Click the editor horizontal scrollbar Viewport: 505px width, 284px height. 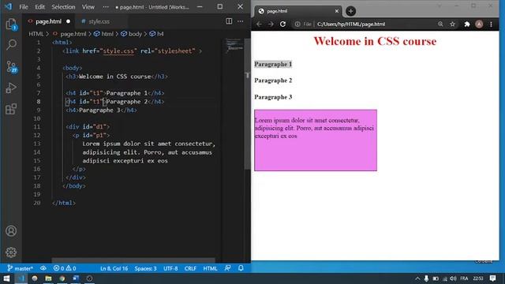pyautogui.click(x=133, y=260)
